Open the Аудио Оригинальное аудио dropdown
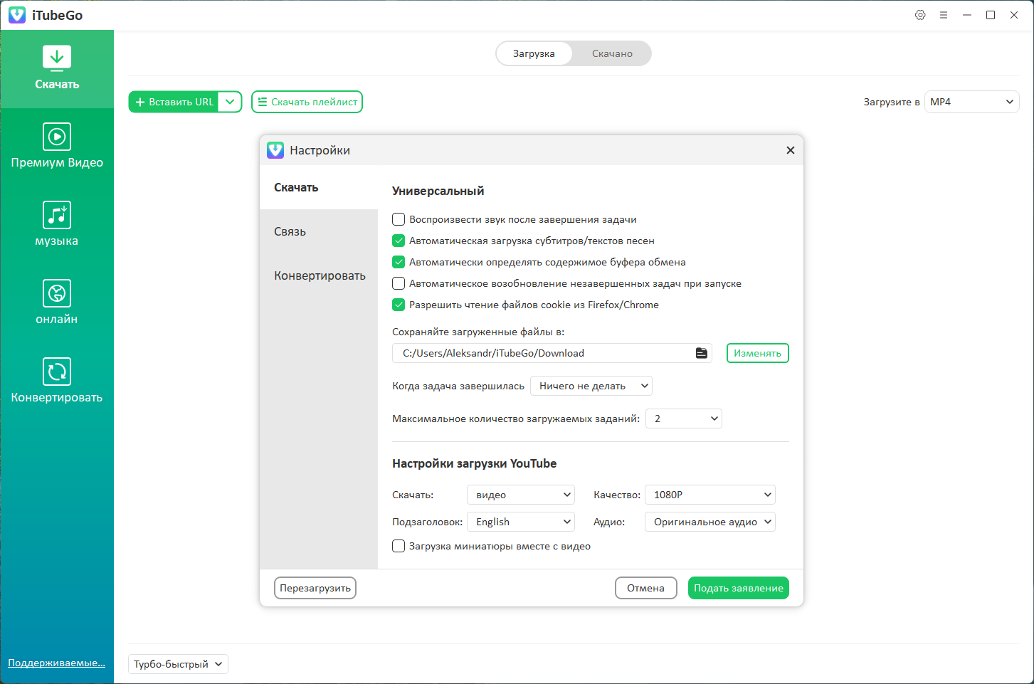The width and height of the screenshot is (1034, 684). tap(710, 522)
